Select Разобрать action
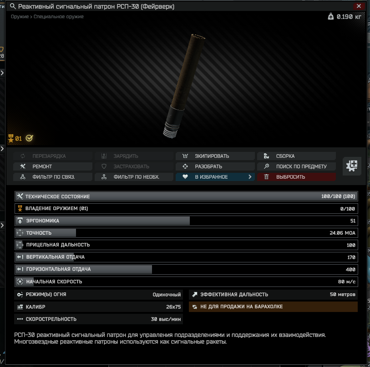The height and width of the screenshot is (367, 370). pos(215,166)
